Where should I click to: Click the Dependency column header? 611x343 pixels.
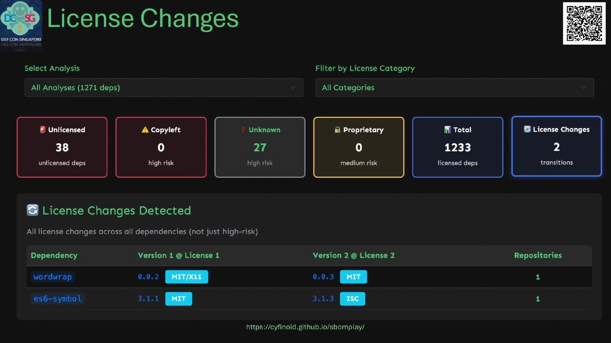click(x=54, y=255)
